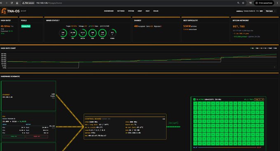Viewport: 280px width, 151px height.
Task: Click the CONTROL BOARD heading
Action: click(x=93, y=119)
